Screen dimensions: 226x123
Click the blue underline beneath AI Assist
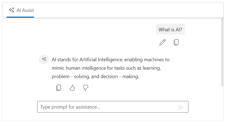(20, 17)
